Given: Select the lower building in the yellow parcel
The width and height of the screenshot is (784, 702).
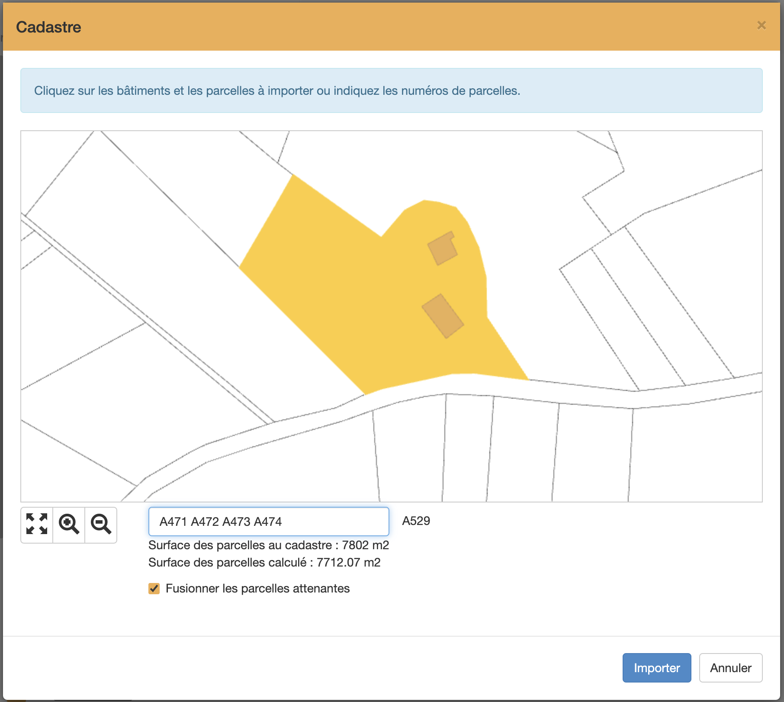Looking at the screenshot, I should click(443, 316).
